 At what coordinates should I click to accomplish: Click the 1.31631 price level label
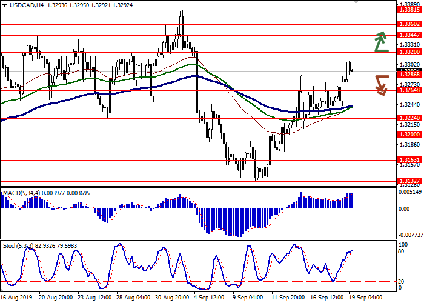[x=406, y=161]
